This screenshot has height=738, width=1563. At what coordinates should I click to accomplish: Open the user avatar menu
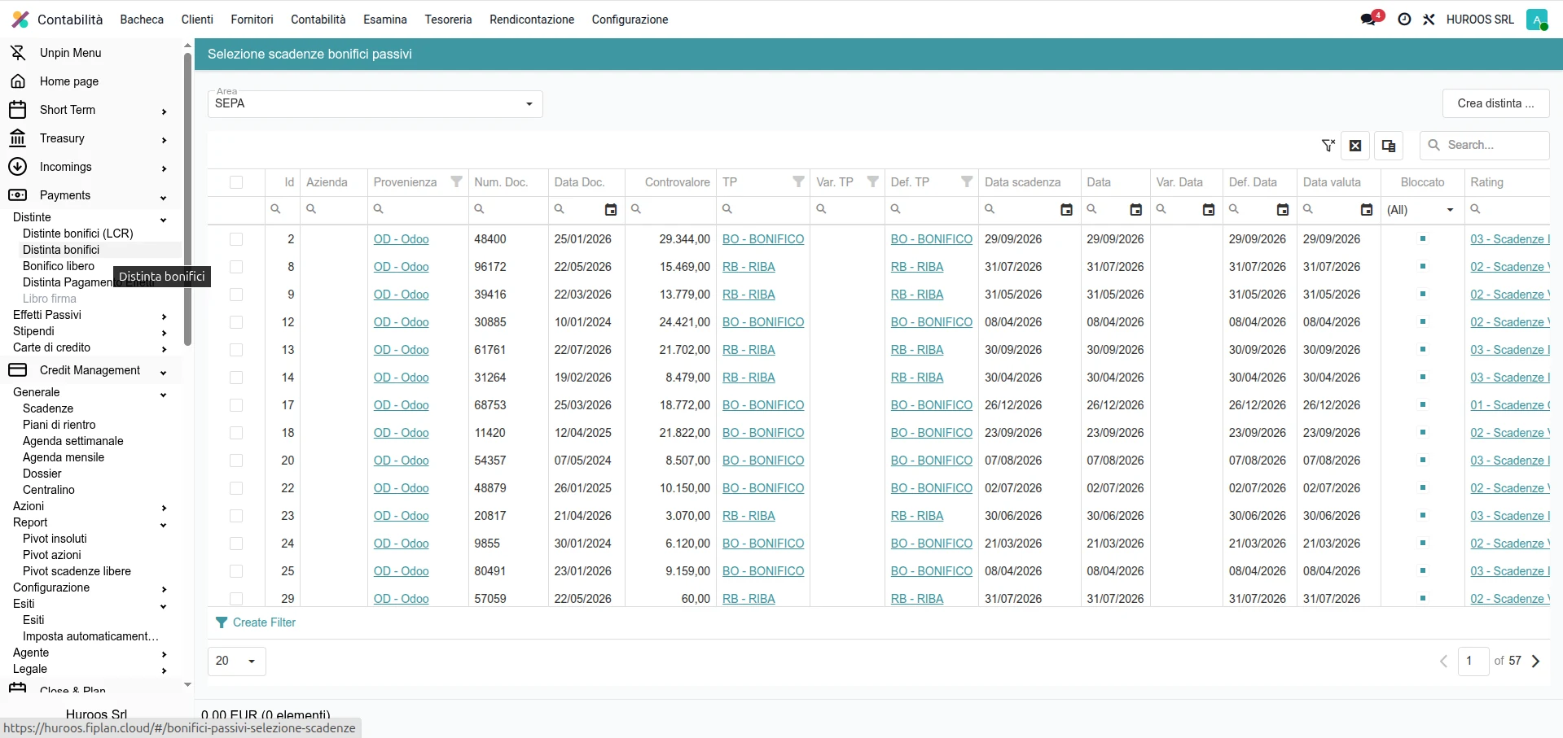pos(1537,20)
